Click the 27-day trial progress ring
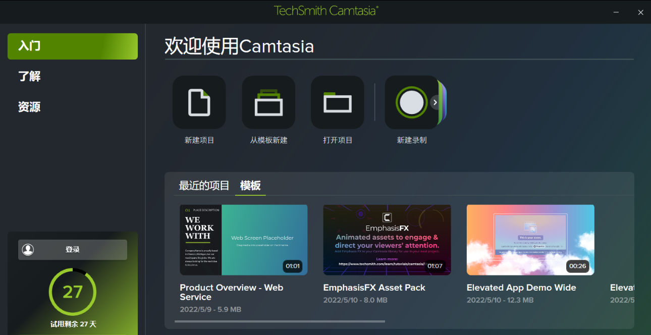651x335 pixels. [x=73, y=292]
